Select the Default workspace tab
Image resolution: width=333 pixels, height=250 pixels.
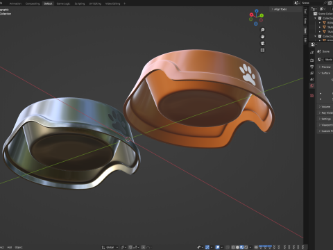click(x=48, y=3)
